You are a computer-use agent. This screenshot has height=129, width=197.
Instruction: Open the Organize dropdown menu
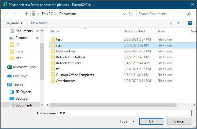(14, 23)
